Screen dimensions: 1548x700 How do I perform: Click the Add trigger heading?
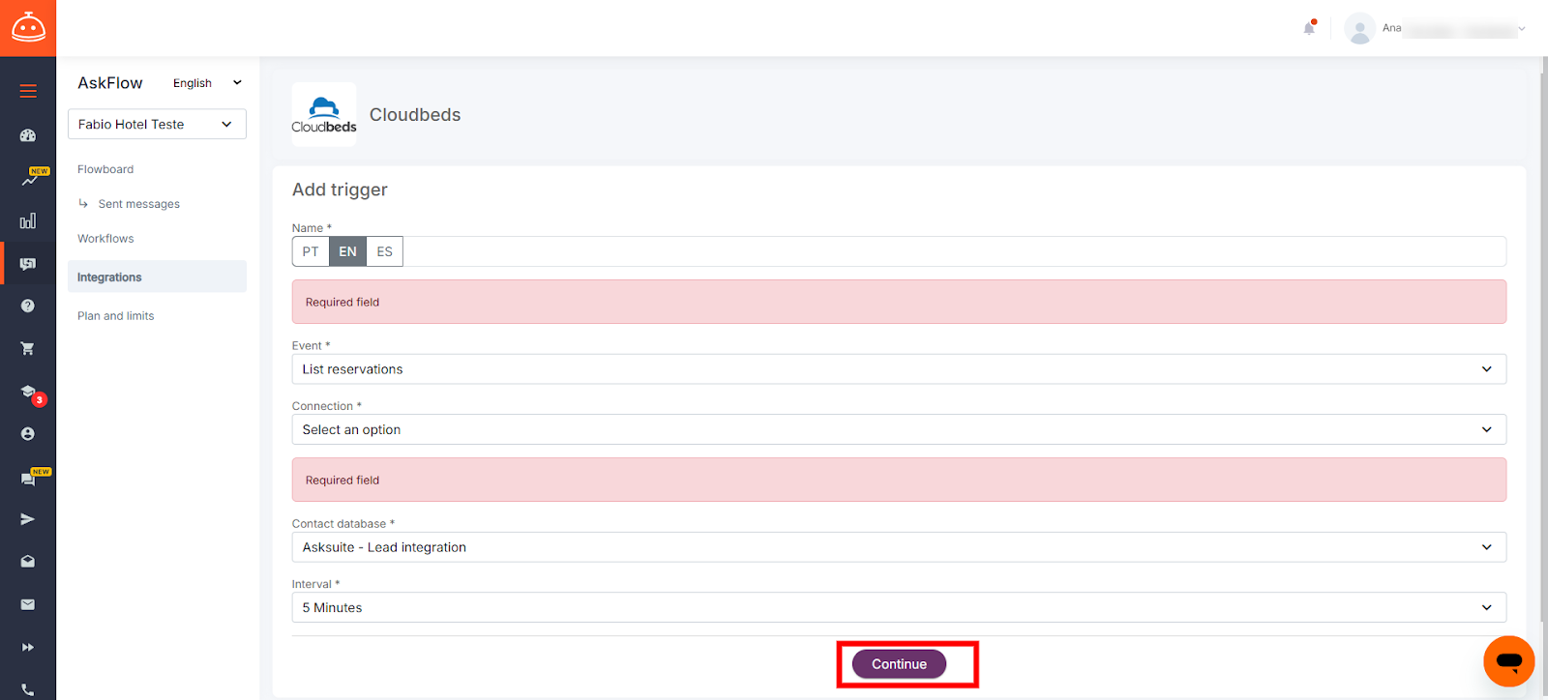point(340,190)
